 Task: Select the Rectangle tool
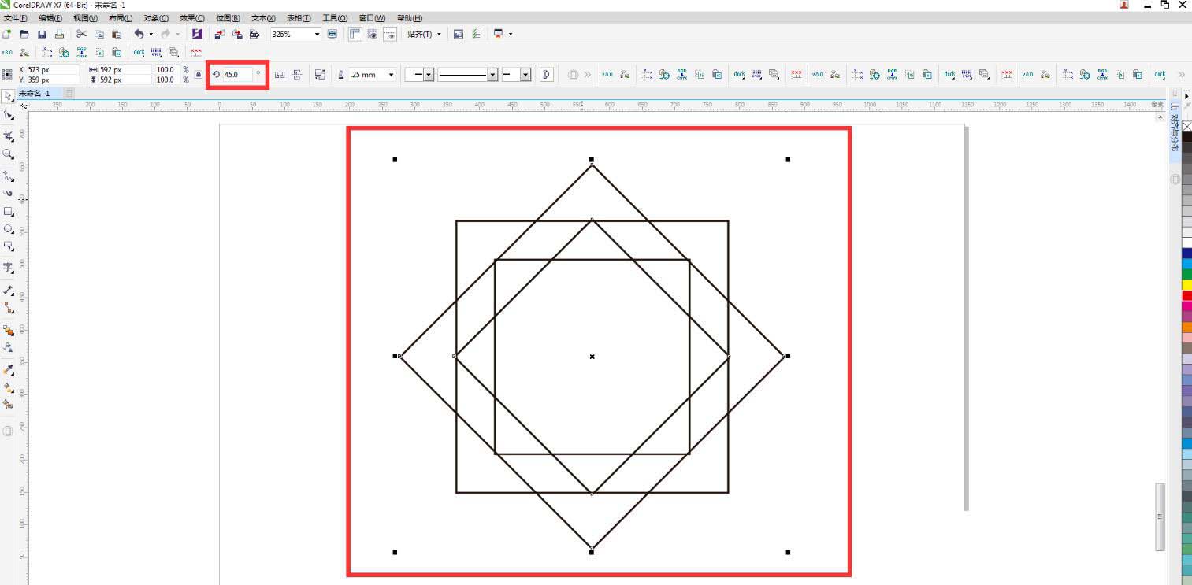coord(9,213)
